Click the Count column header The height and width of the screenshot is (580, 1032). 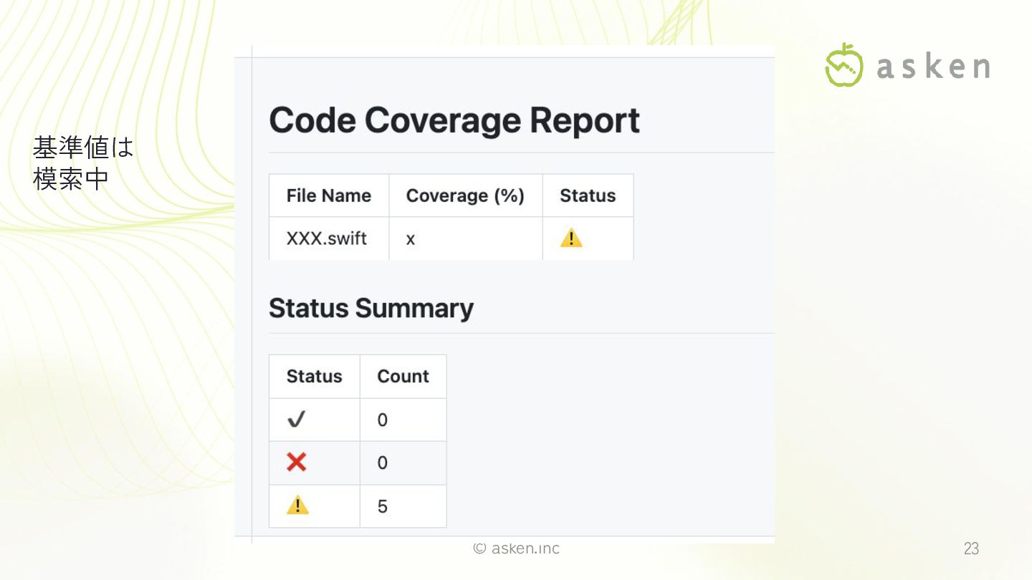point(403,376)
